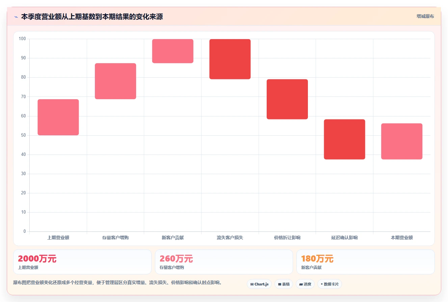Click the x-axis label 存量客户增购
448x302 pixels.
[115, 238]
